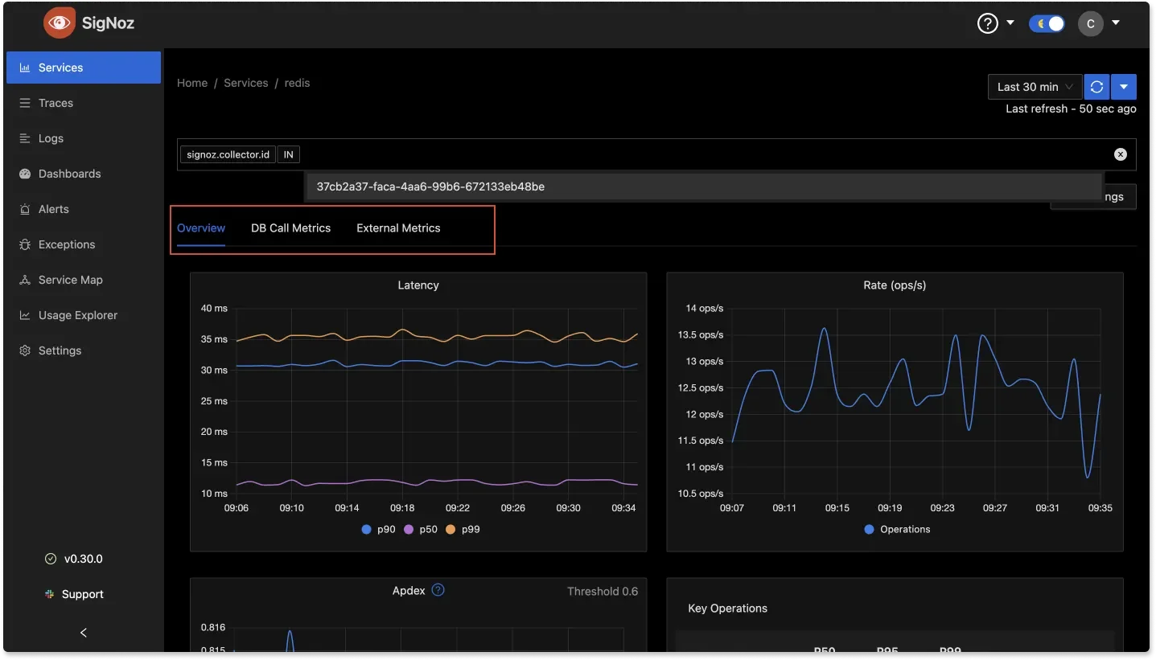Click the signoz.collector.id filter tag
The image size is (1156, 660).
228,154
